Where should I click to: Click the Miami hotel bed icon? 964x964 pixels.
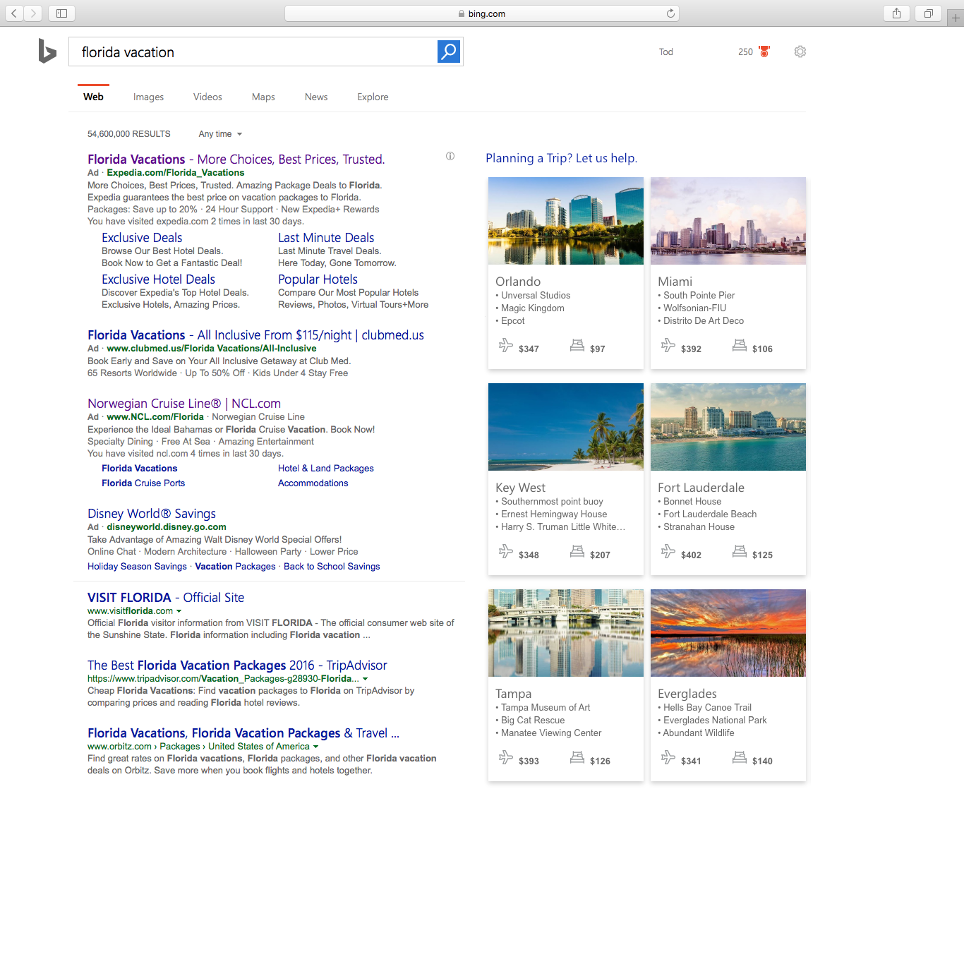click(740, 345)
